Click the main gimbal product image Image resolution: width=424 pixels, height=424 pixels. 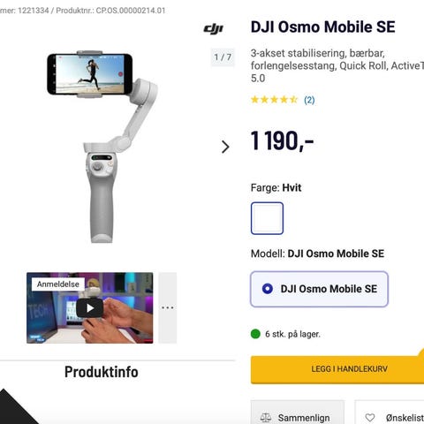coord(102,147)
